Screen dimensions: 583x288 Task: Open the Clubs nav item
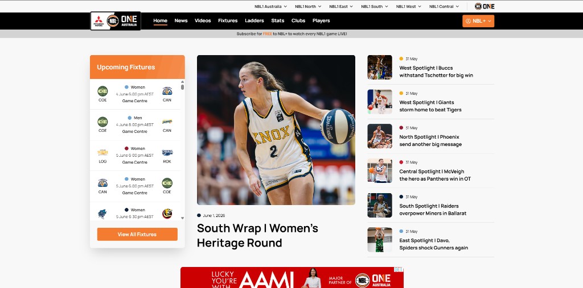tap(298, 21)
